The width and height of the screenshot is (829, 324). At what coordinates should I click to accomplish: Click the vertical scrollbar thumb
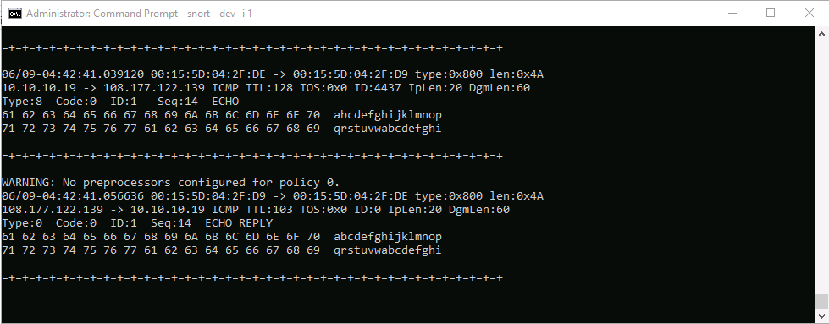pyautogui.click(x=821, y=301)
